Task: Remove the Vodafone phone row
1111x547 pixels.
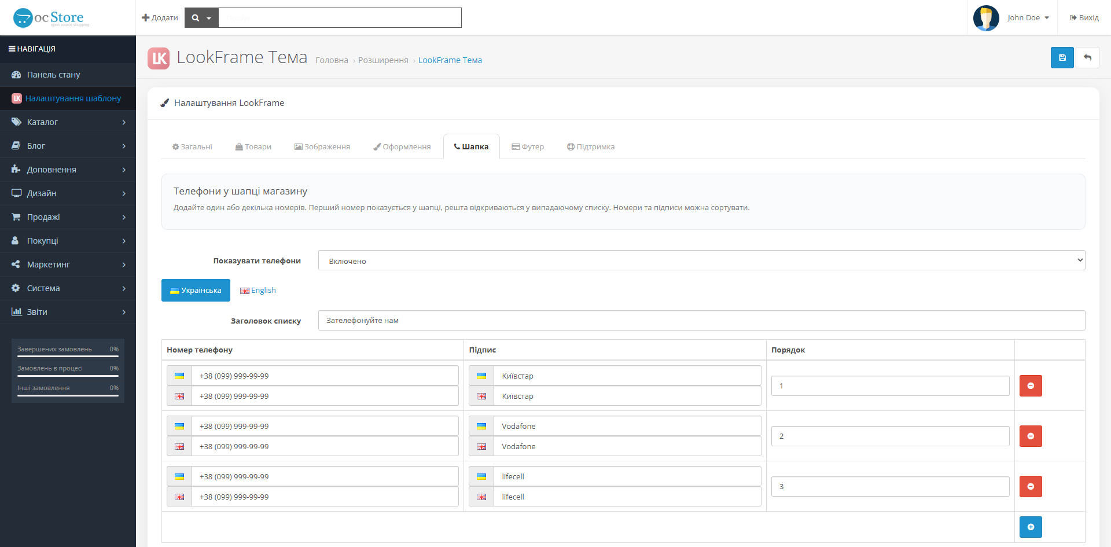Action: click(1031, 436)
